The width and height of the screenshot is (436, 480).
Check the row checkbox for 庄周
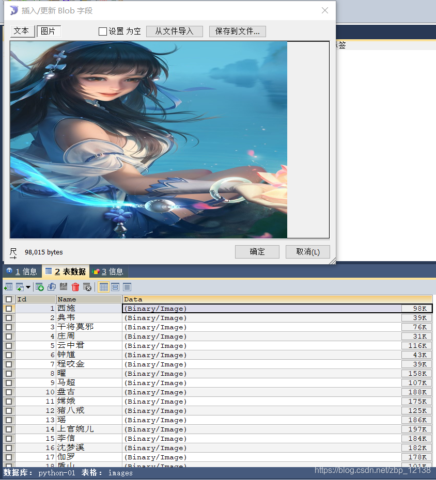9,337
